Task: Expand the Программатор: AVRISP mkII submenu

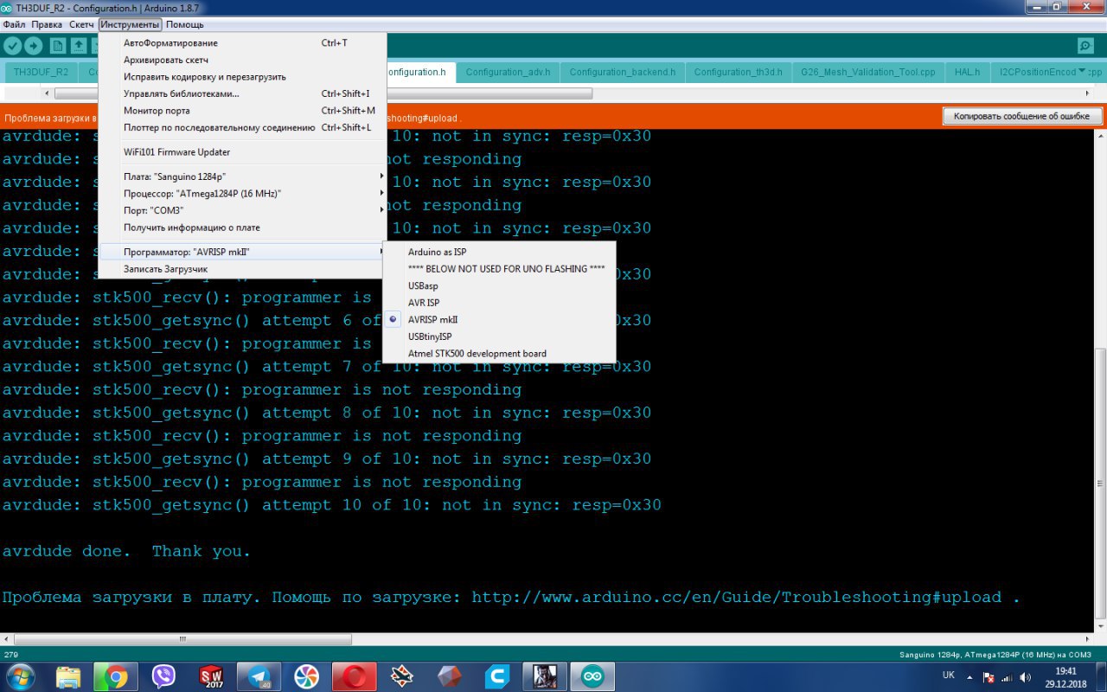Action: [x=242, y=252]
